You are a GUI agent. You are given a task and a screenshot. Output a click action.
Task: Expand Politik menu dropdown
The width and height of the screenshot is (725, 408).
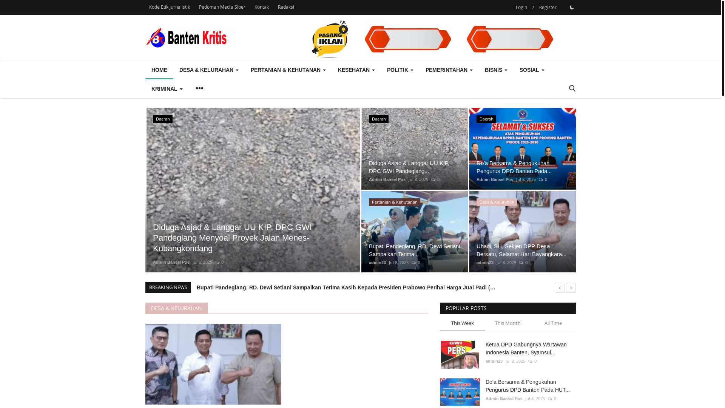(x=400, y=70)
